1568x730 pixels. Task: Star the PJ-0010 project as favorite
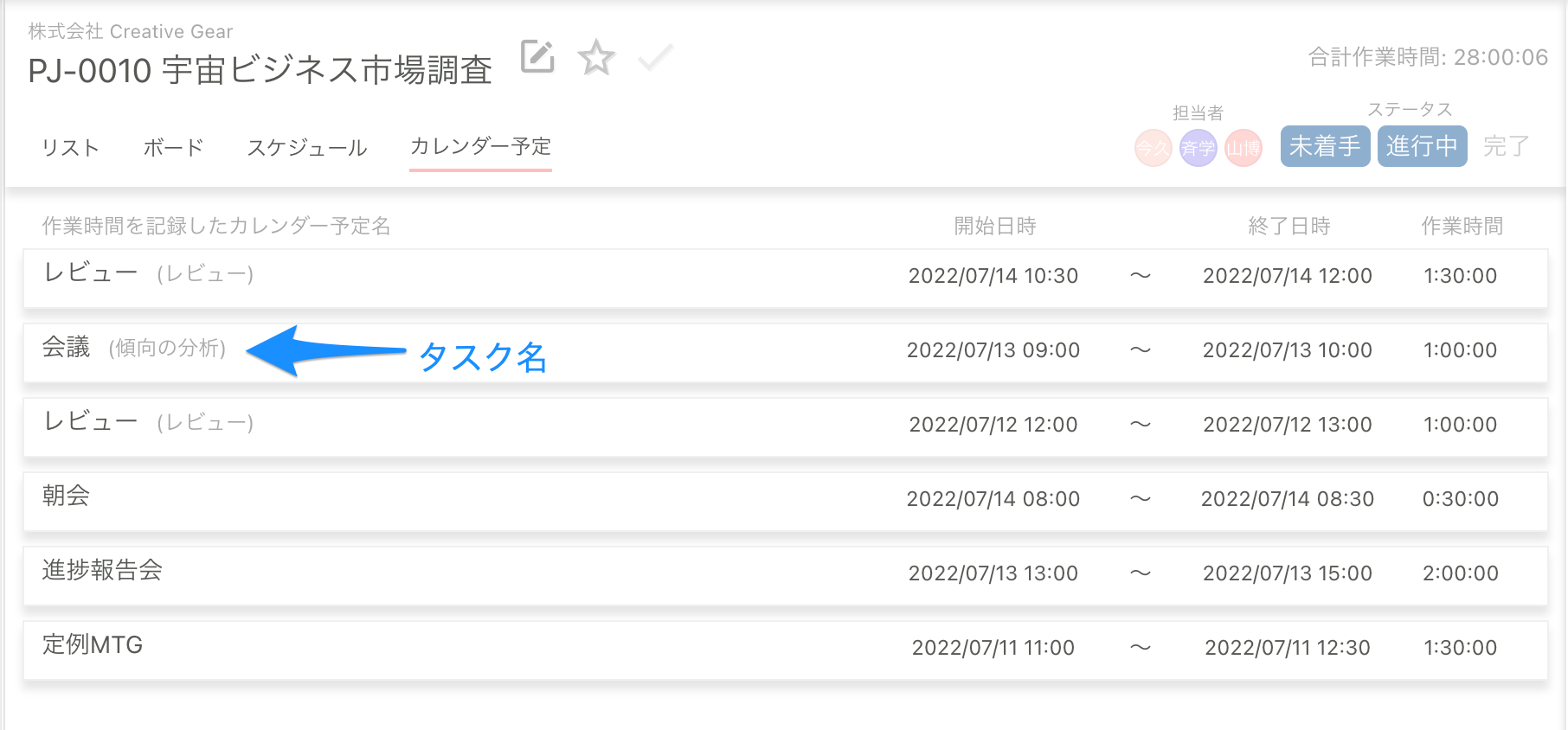coord(597,58)
